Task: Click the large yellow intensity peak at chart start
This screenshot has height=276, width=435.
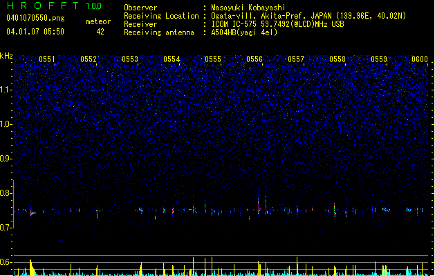Action: (32, 268)
